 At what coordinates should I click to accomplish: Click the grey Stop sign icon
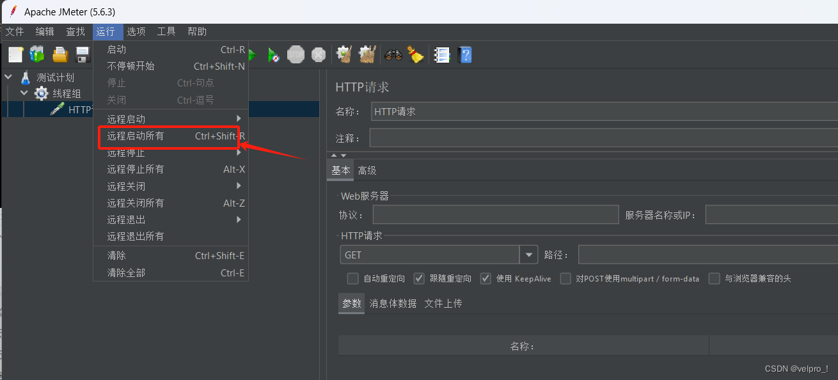click(x=296, y=55)
